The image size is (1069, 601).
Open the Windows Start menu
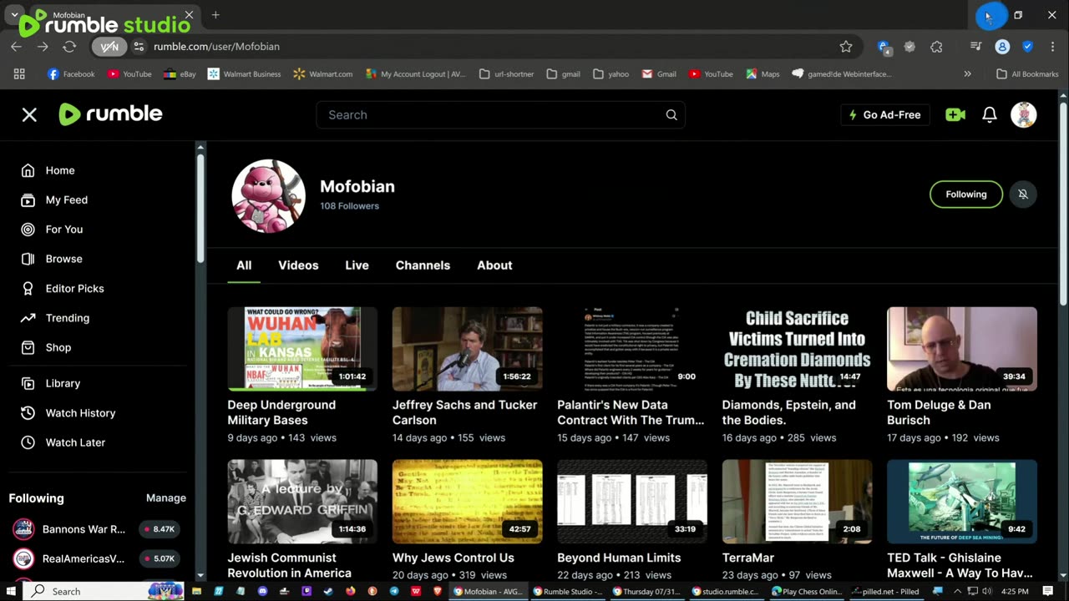pos(12,591)
